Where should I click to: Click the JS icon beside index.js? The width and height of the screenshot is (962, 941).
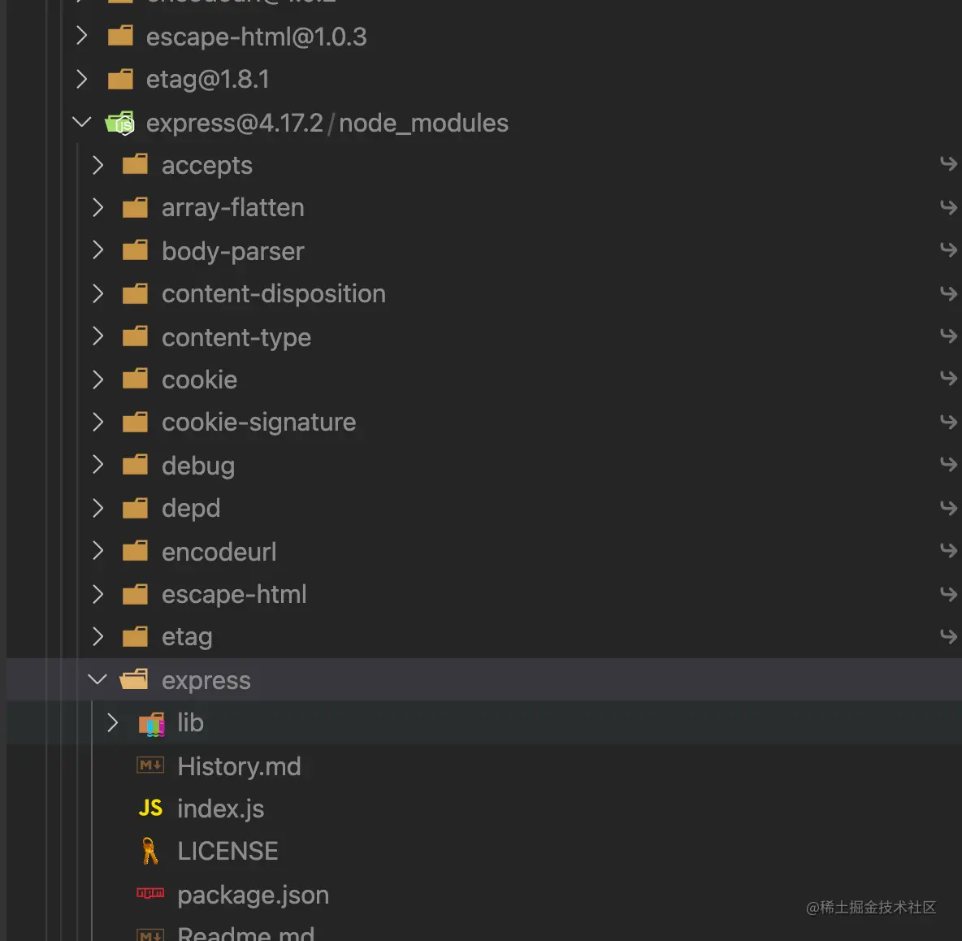coord(150,808)
